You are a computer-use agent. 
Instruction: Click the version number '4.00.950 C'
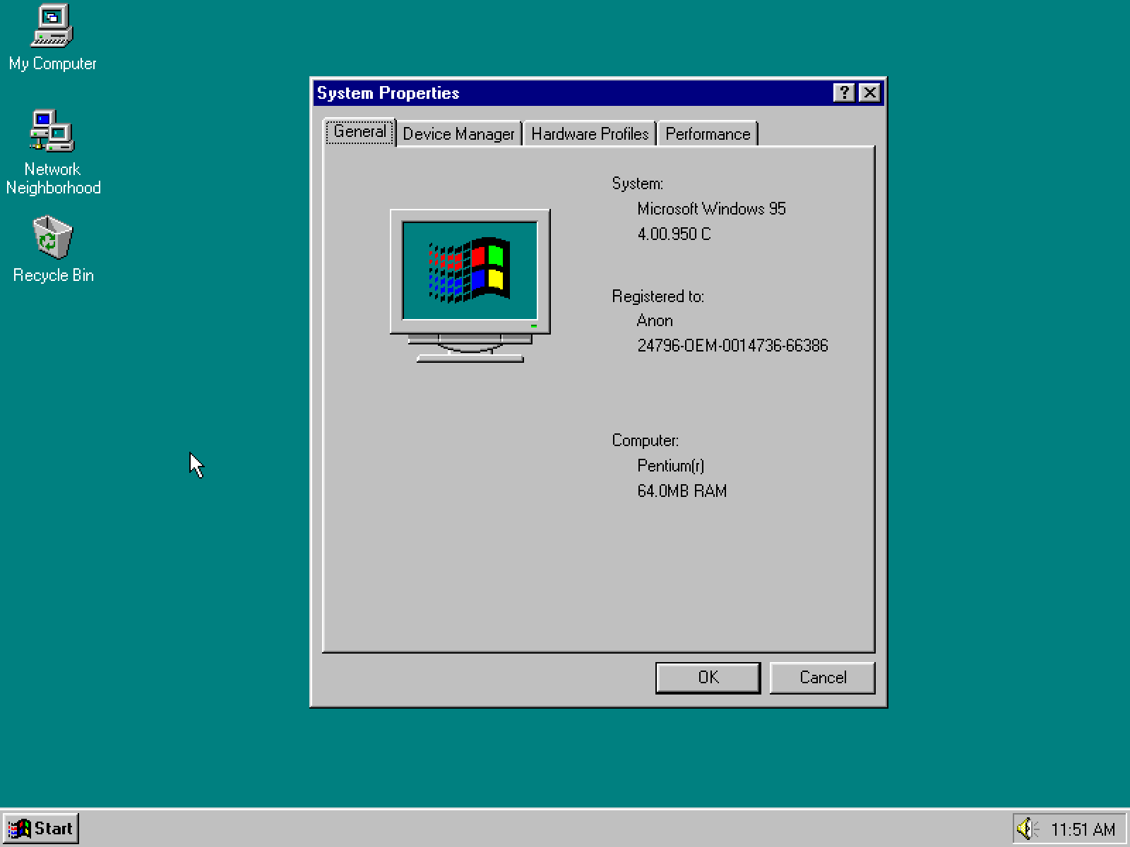point(674,234)
